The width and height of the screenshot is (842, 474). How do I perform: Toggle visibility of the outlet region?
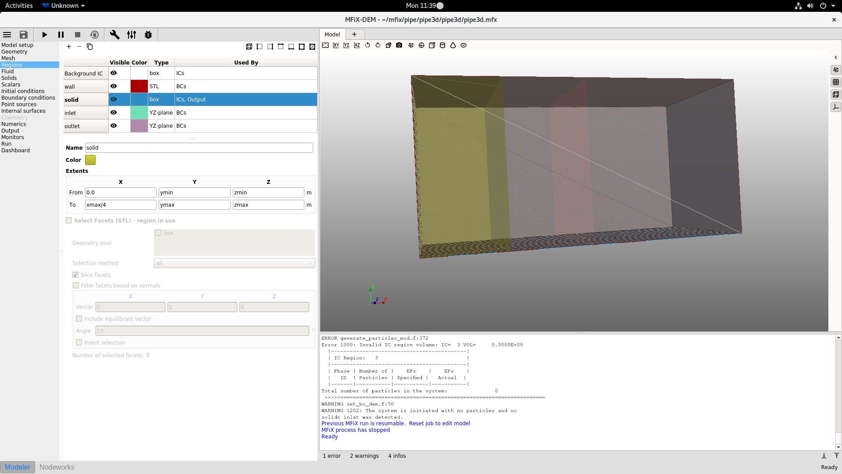click(114, 126)
